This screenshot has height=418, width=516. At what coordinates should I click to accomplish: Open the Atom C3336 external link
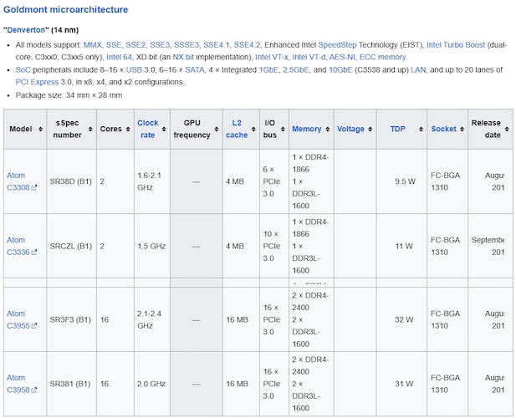22,246
